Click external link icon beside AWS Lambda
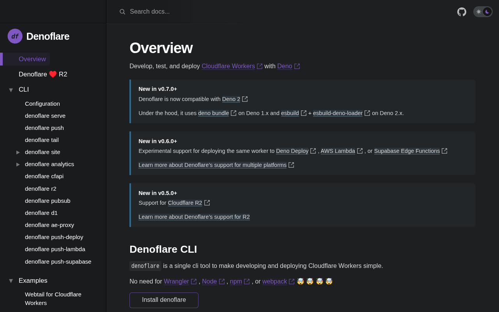 coord(360,151)
